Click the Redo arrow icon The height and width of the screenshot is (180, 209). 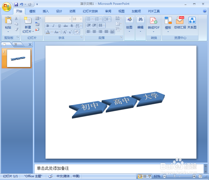[30, 5]
